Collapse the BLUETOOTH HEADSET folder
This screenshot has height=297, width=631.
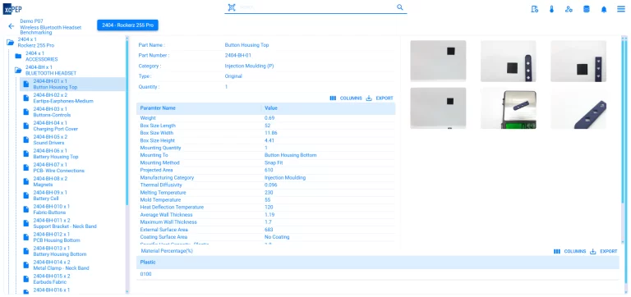(18, 71)
